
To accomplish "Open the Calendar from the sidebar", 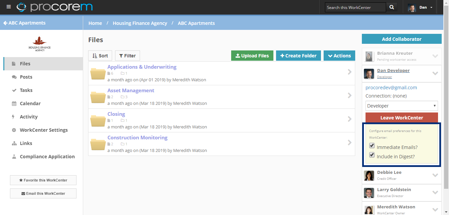I will (15, 103).
